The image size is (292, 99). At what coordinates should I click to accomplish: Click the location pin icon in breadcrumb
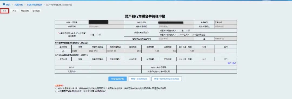coord(4,4)
